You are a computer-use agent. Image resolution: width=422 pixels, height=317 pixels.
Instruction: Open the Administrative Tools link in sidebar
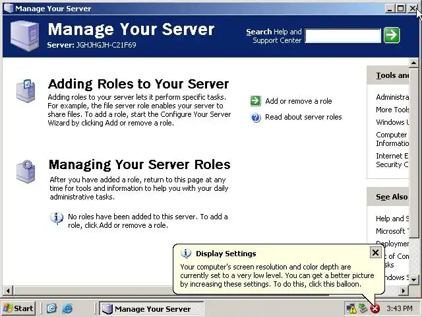(392, 97)
